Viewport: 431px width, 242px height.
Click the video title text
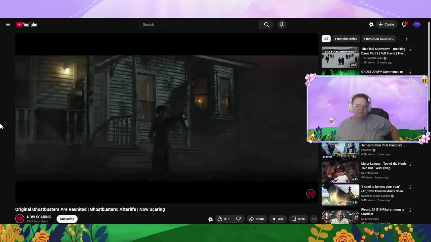click(x=90, y=209)
